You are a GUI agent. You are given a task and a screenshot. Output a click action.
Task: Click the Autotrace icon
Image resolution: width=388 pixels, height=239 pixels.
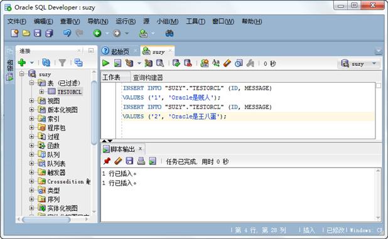pos(148,63)
